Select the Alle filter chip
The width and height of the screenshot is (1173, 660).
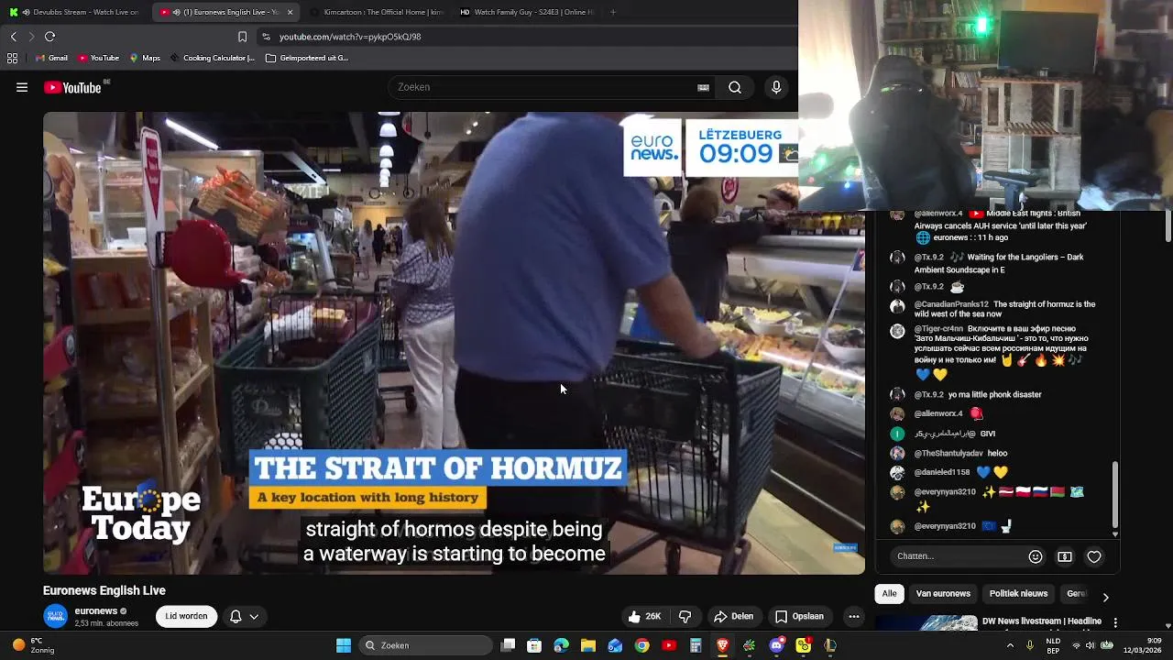889,594
